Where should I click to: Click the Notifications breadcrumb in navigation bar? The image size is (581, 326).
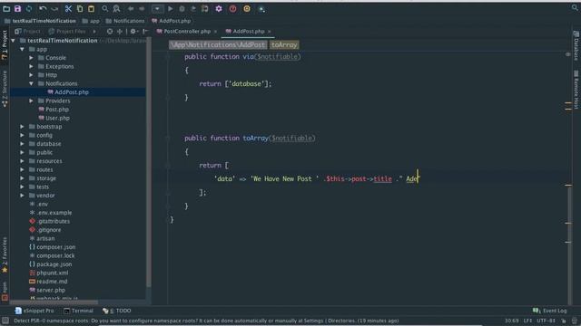tap(125, 21)
